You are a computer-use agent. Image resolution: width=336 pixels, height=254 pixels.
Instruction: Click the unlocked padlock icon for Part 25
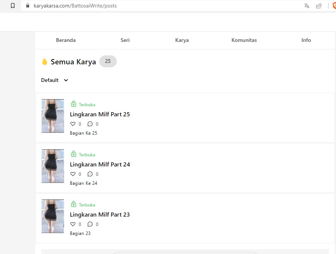[73, 104]
